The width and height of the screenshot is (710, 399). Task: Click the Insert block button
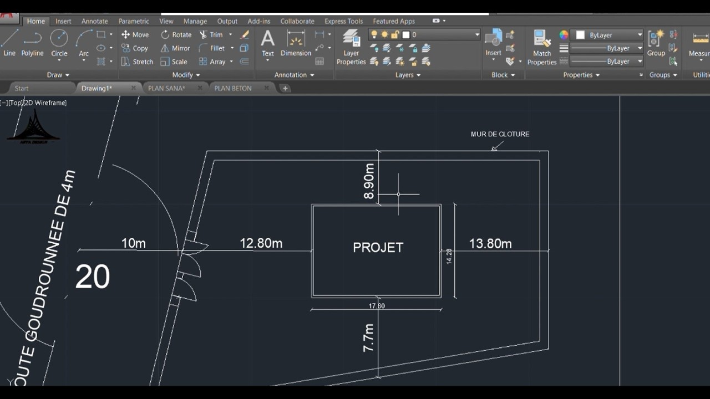click(493, 43)
